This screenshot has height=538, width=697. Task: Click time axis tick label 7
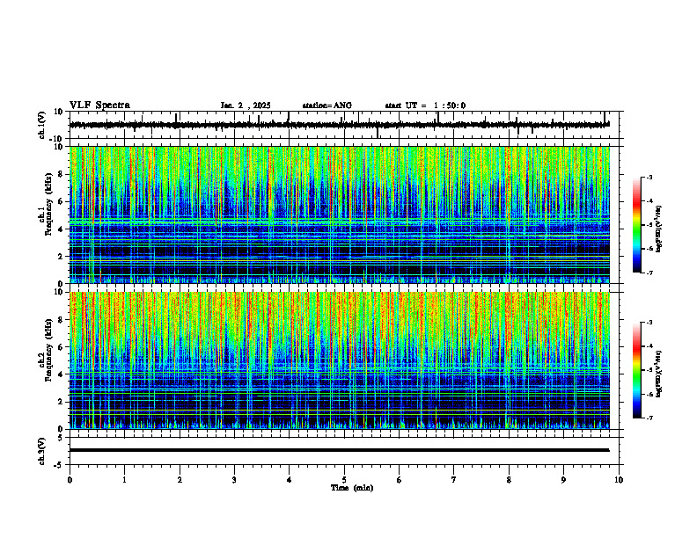(x=454, y=480)
